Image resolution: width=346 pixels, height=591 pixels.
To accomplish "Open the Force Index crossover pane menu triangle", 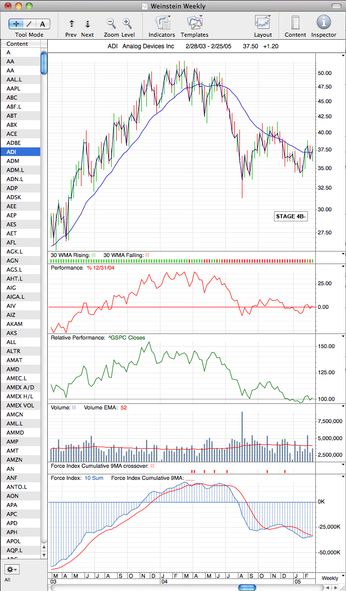I will (342, 464).
